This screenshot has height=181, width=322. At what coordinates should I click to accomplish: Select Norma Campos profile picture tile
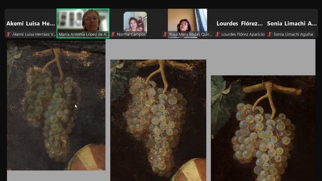click(x=135, y=23)
